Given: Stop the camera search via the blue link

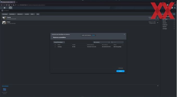Looking at the screenshot, I should 93,35.
